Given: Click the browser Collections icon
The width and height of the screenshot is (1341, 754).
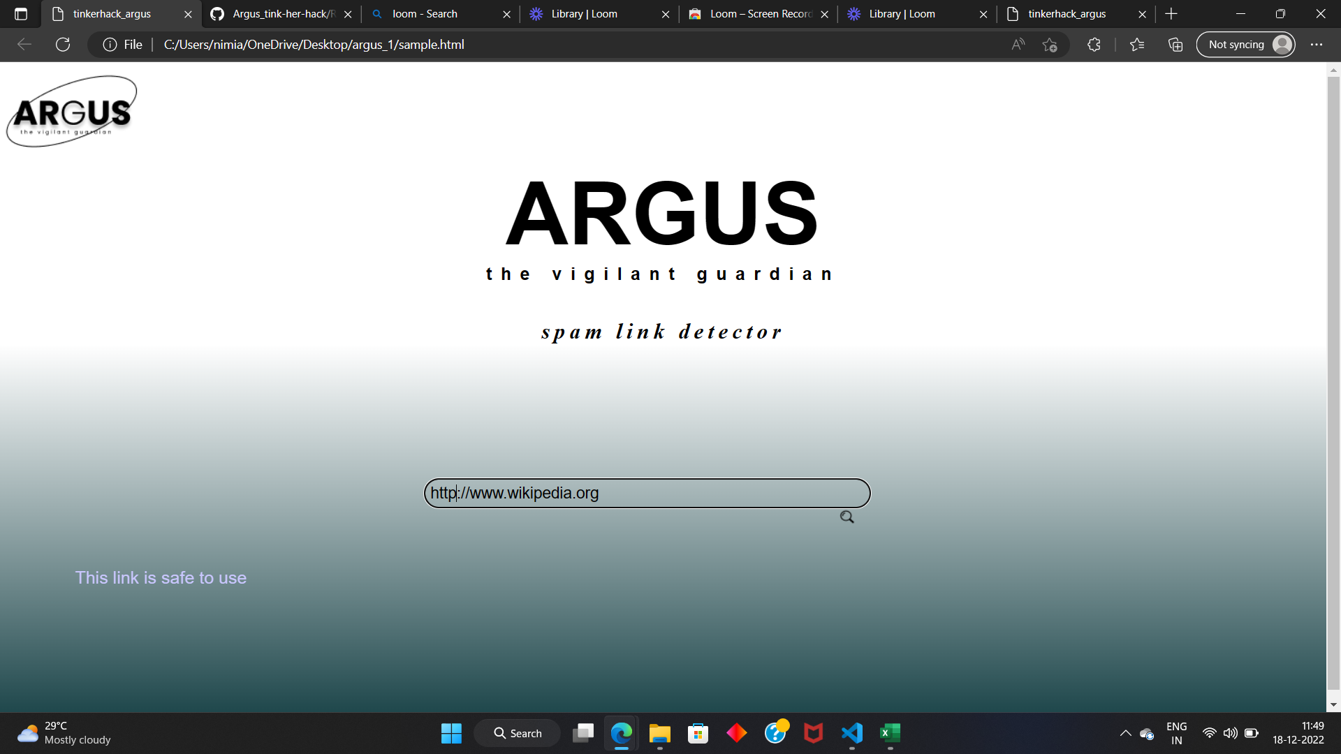Looking at the screenshot, I should pyautogui.click(x=1175, y=44).
